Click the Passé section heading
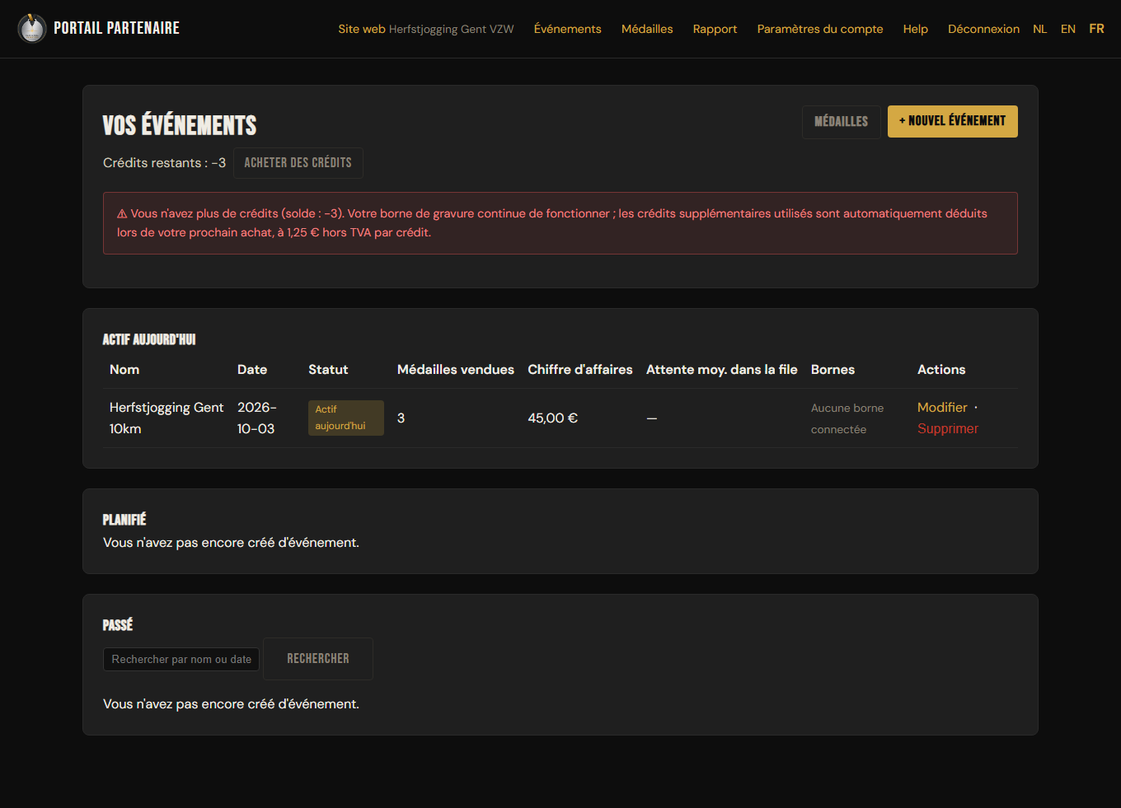Image resolution: width=1121 pixels, height=808 pixels. coord(118,625)
